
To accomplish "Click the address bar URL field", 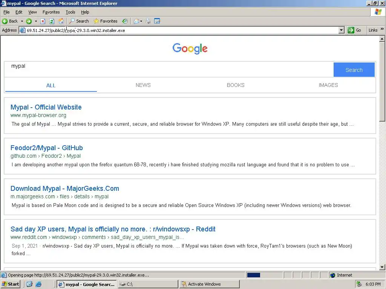I will [x=182, y=30].
